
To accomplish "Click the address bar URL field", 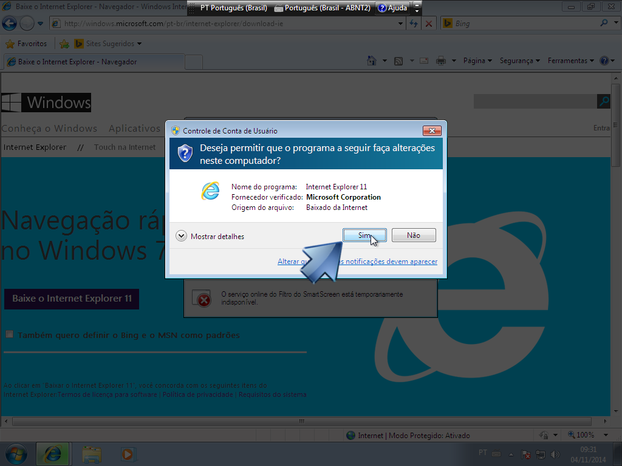I will (224, 24).
